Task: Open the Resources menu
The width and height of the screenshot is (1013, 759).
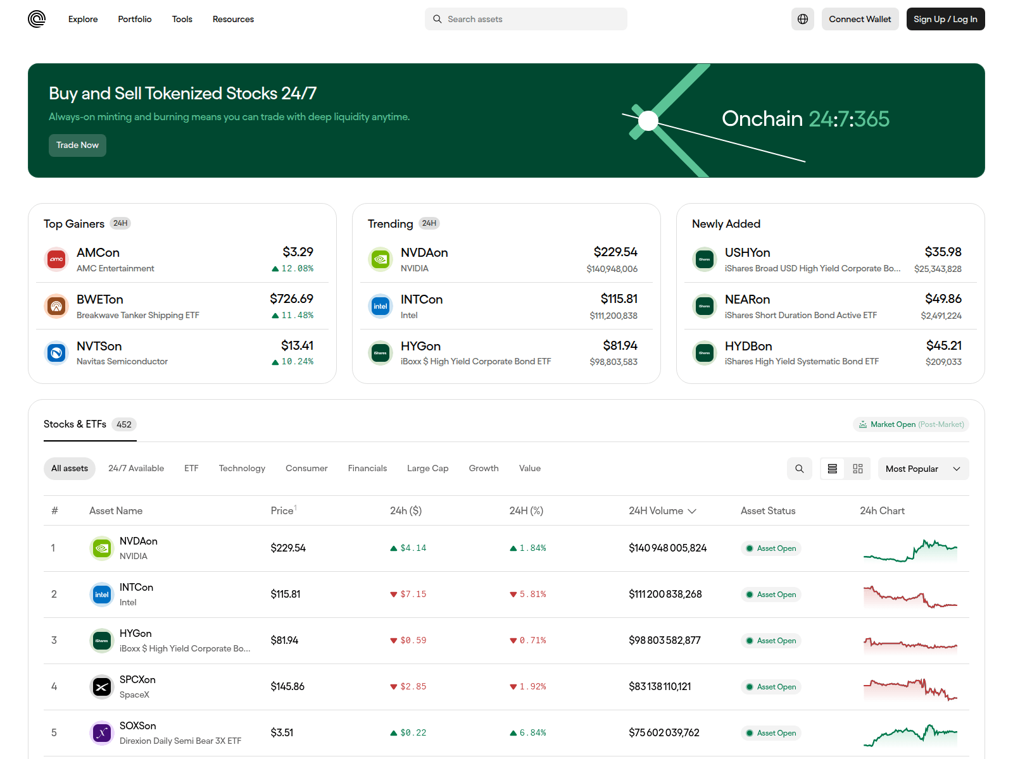Action: 233,19
